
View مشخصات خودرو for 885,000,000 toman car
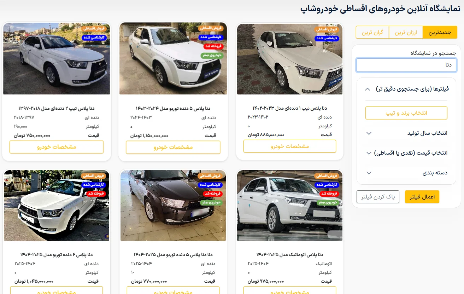[290, 146]
